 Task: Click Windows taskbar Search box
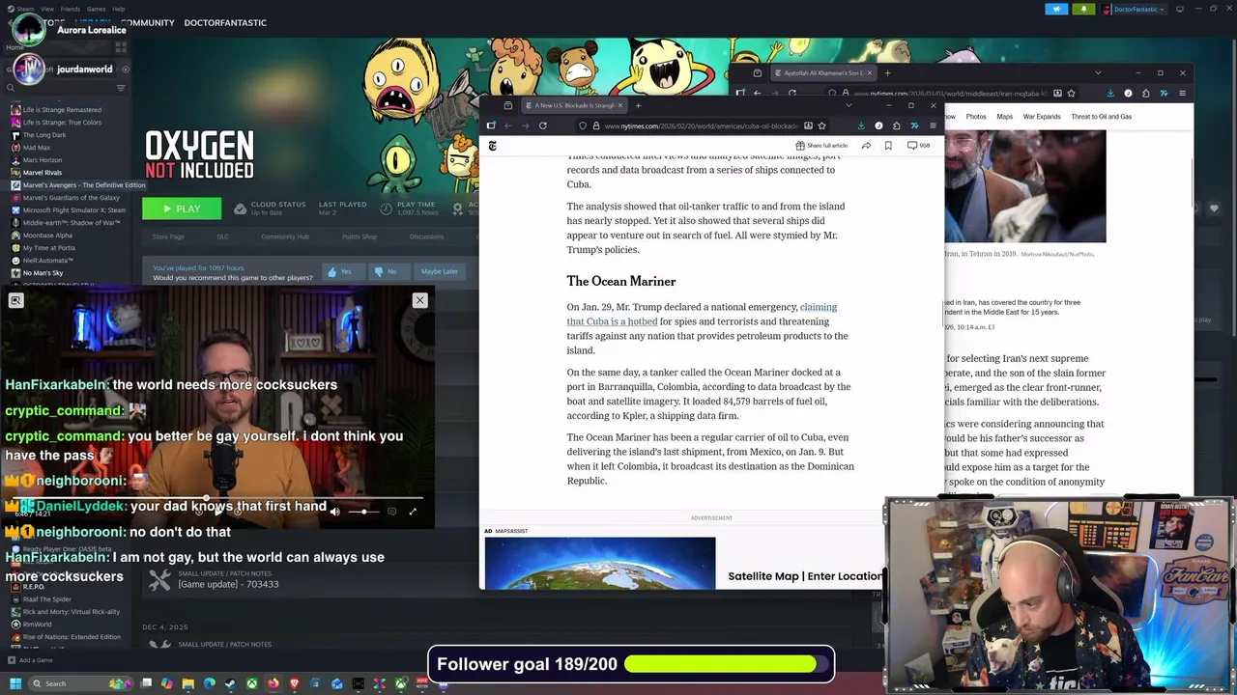pyautogui.click(x=79, y=683)
